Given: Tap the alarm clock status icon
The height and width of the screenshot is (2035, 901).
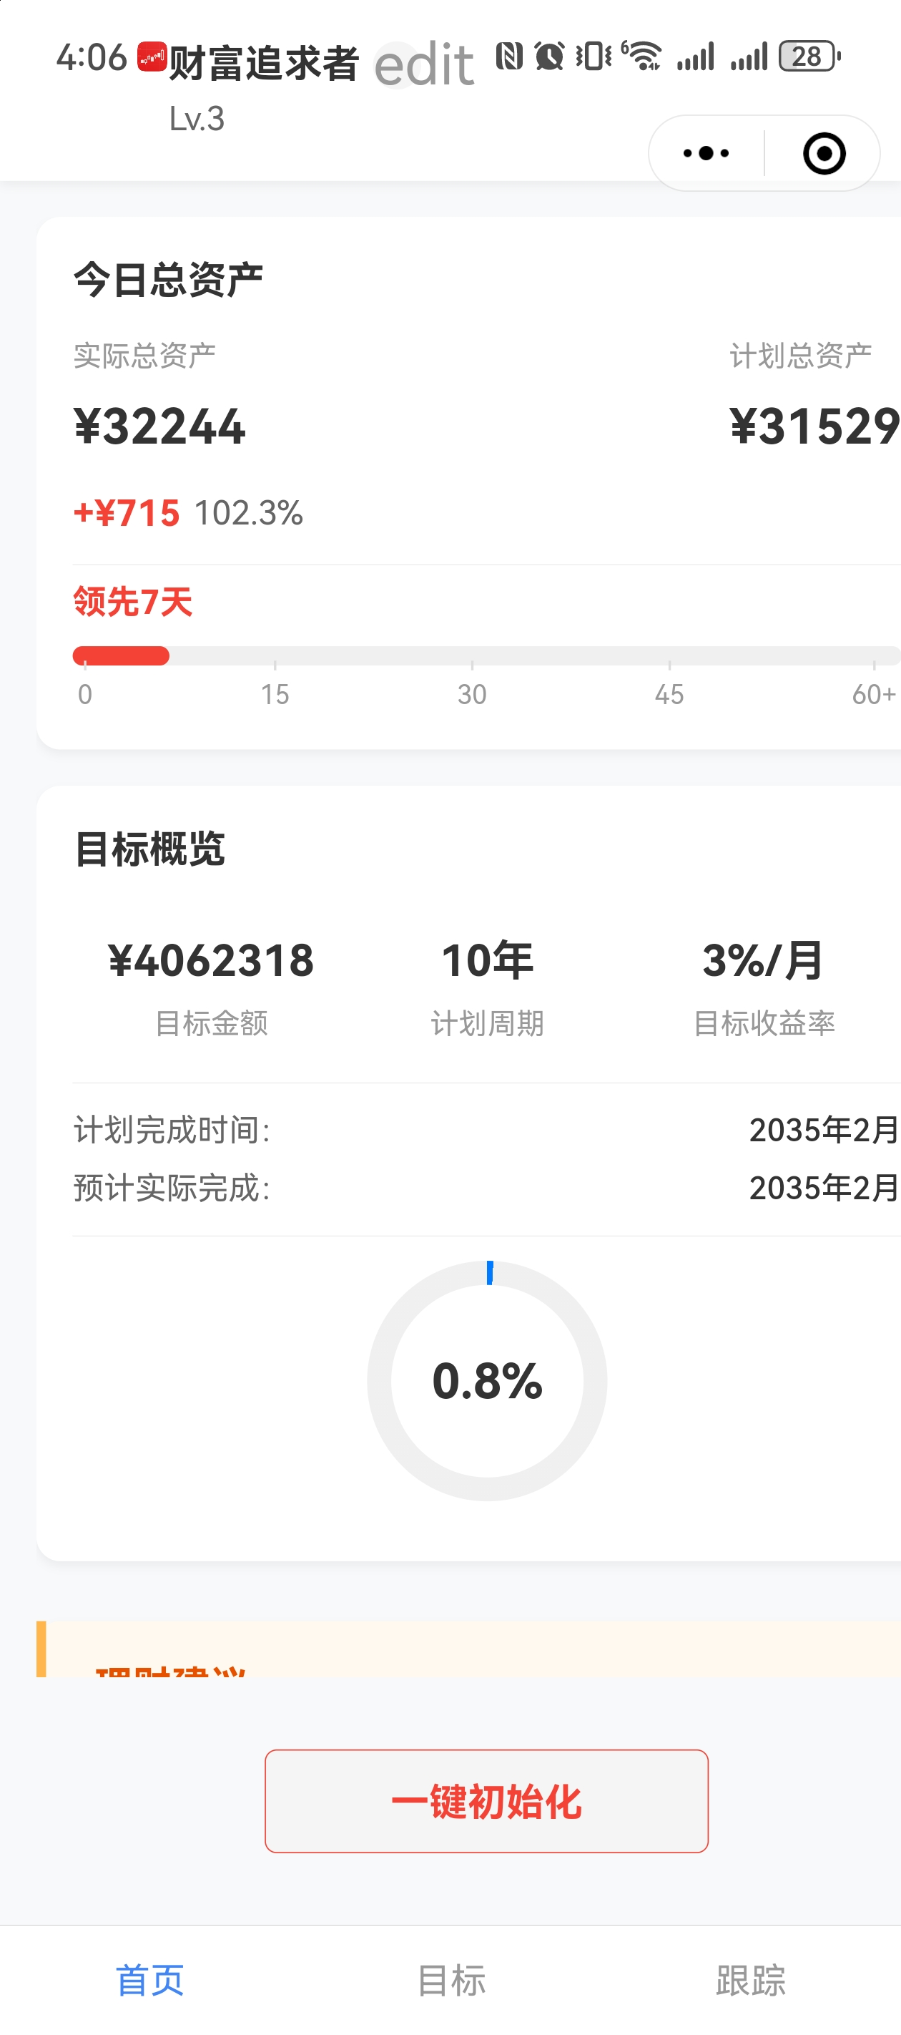Looking at the screenshot, I should point(548,56).
